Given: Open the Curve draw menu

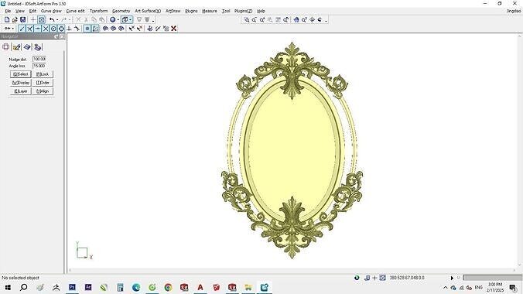Looking at the screenshot, I should pos(51,11).
